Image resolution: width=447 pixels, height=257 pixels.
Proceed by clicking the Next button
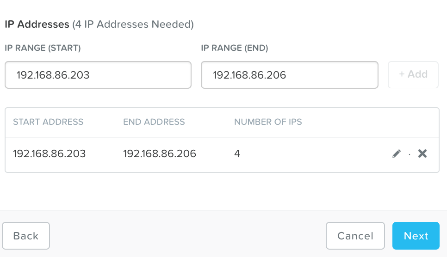coord(416,236)
